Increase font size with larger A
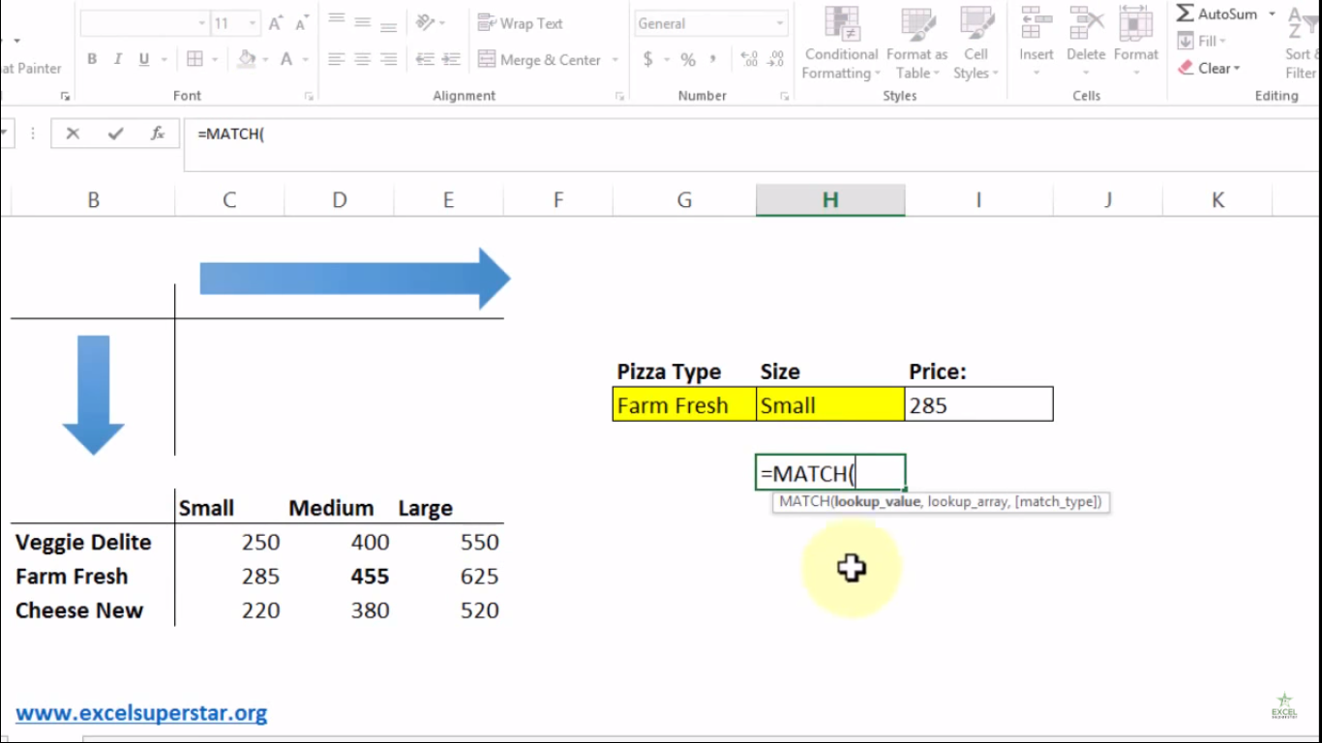Screen dimensions: 1322x743 click(x=276, y=23)
